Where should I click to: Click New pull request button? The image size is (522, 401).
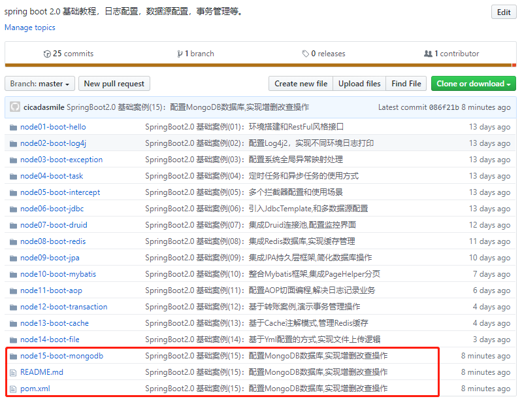coord(114,83)
